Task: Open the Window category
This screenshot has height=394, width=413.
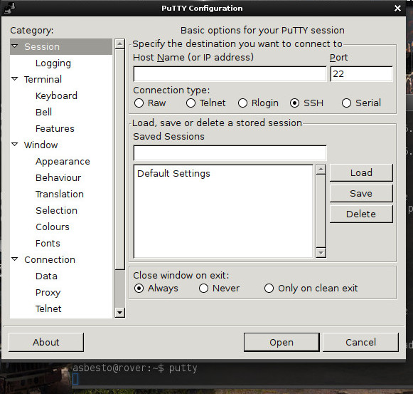Action: point(41,145)
